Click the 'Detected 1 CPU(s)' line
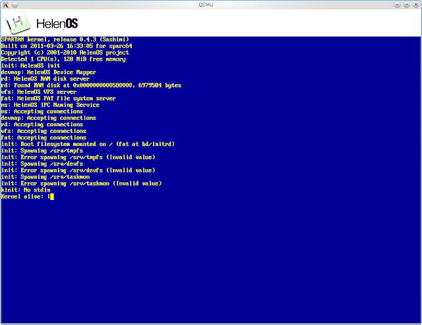This screenshot has width=422, height=325. point(63,59)
